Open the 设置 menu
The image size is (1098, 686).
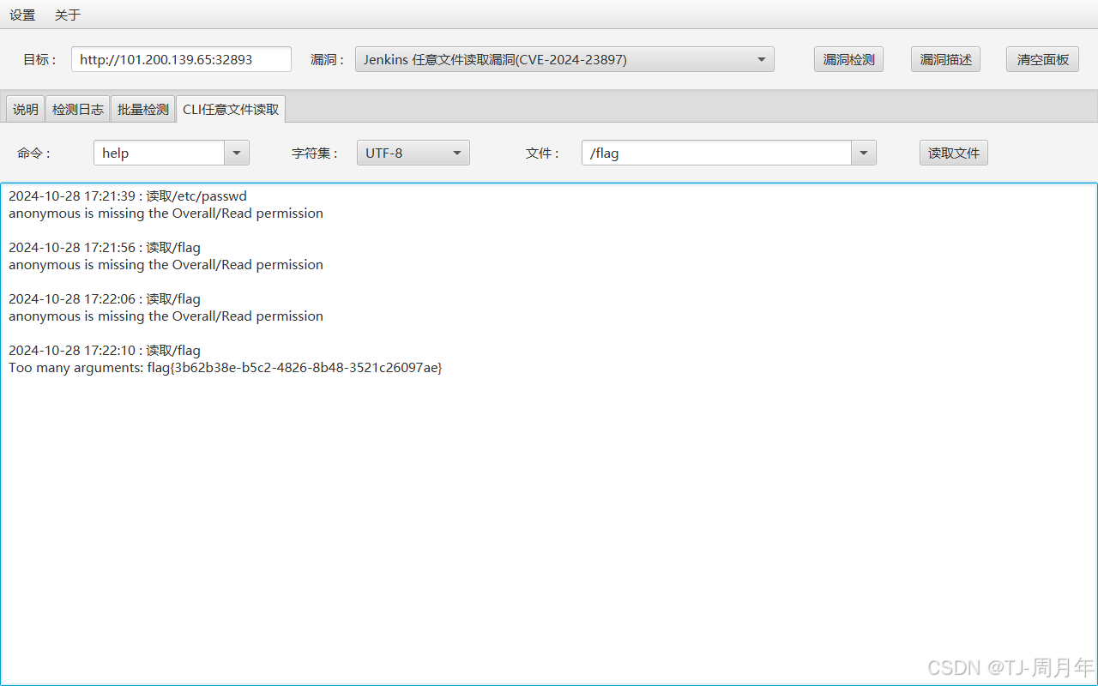point(22,15)
